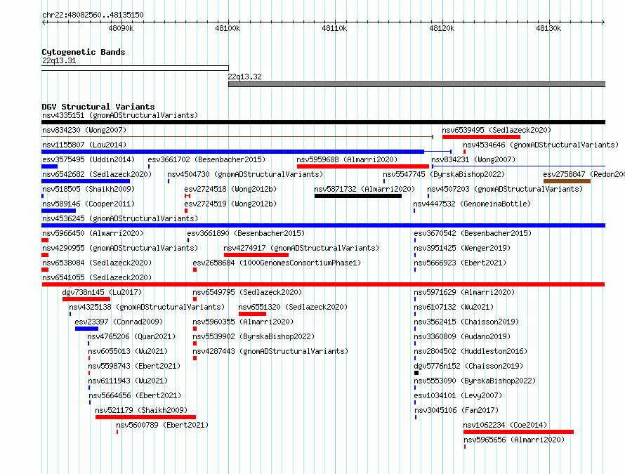Select the red nsv5959688 variant bar

click(x=363, y=166)
